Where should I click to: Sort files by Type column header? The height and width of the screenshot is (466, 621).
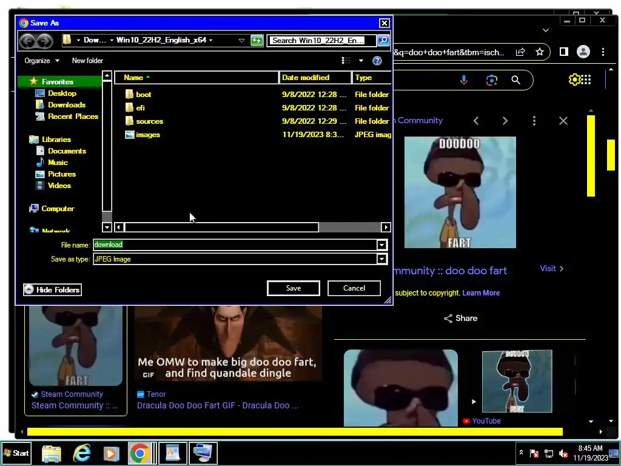372,78
